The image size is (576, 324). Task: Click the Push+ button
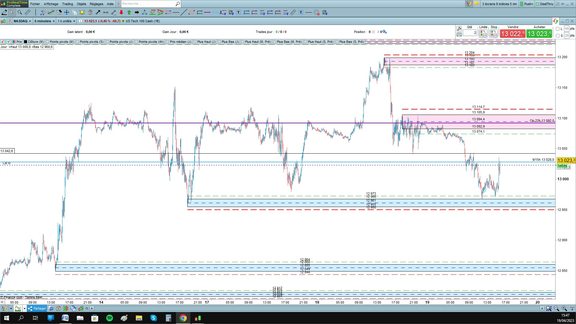coord(527,4)
